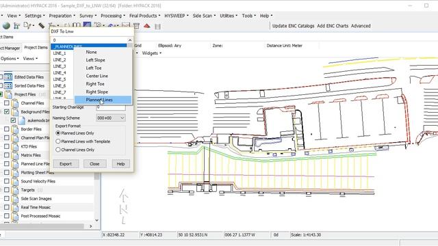Viewport: 438px width, 246px height.
Task: Open the dropdown arrow beside new document icon
Action: (x=34, y=26)
